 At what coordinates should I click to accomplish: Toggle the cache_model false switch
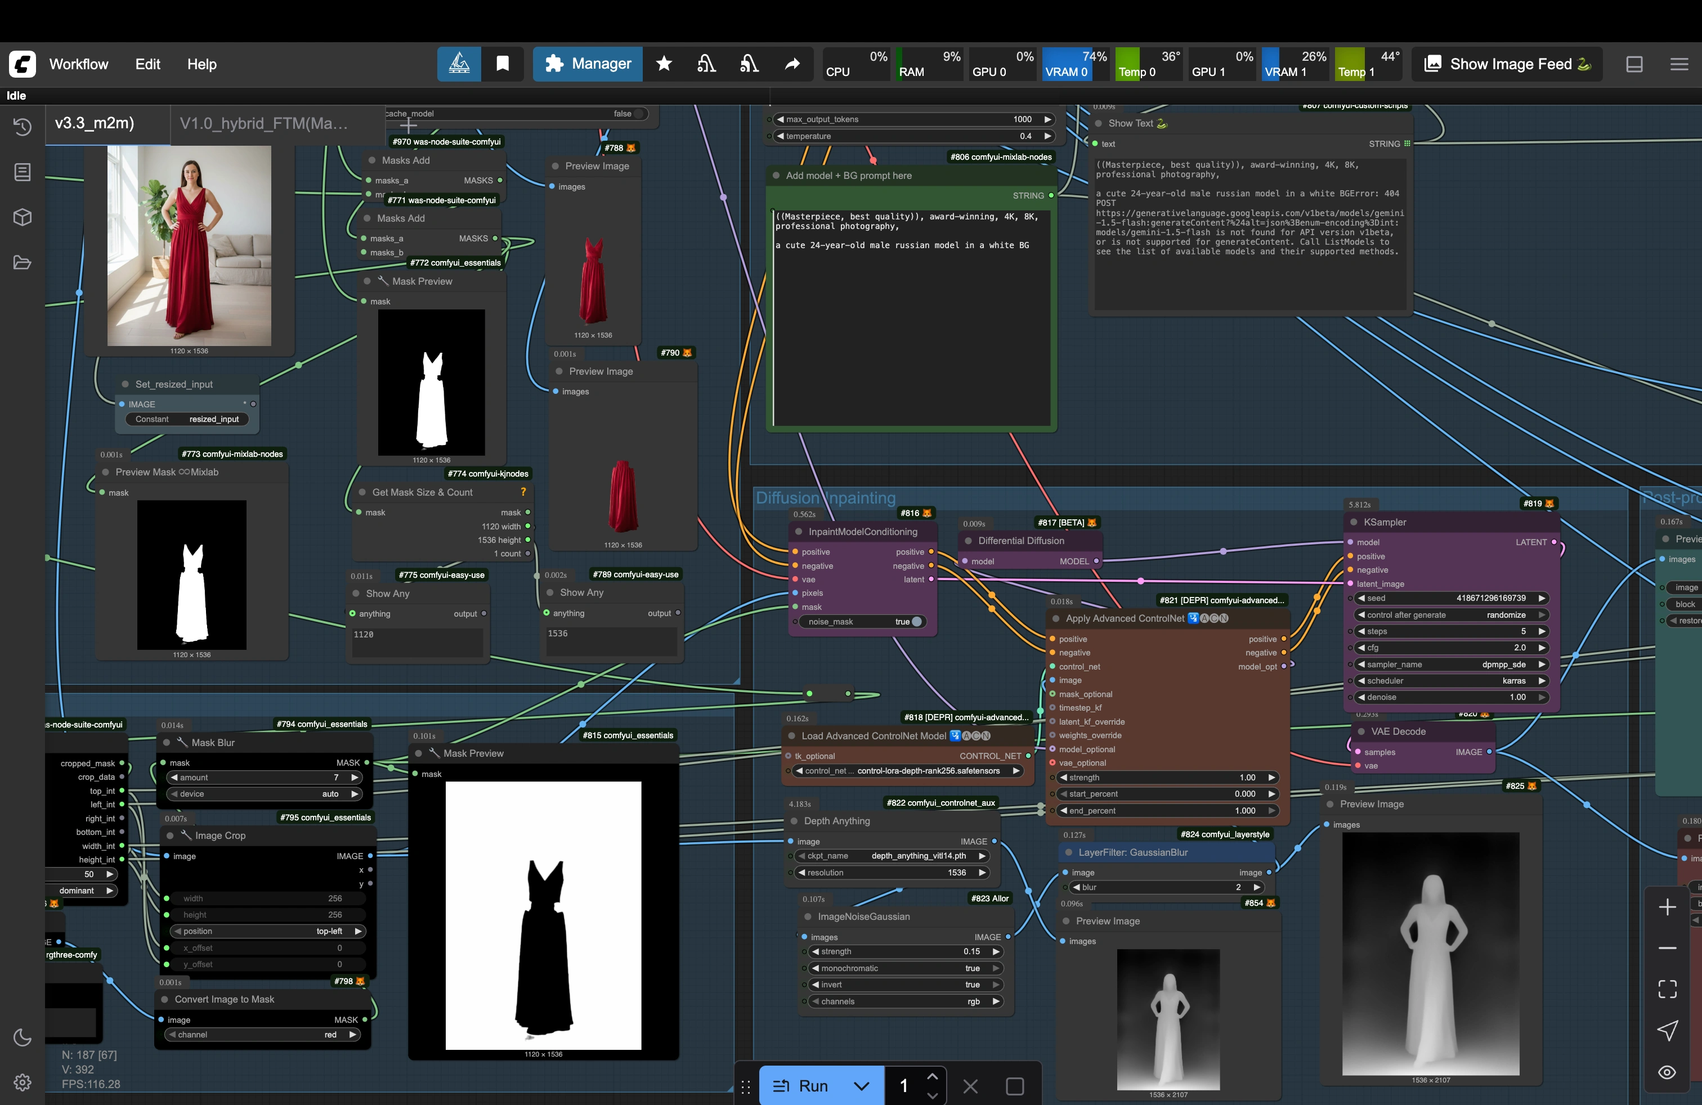pyautogui.click(x=639, y=114)
